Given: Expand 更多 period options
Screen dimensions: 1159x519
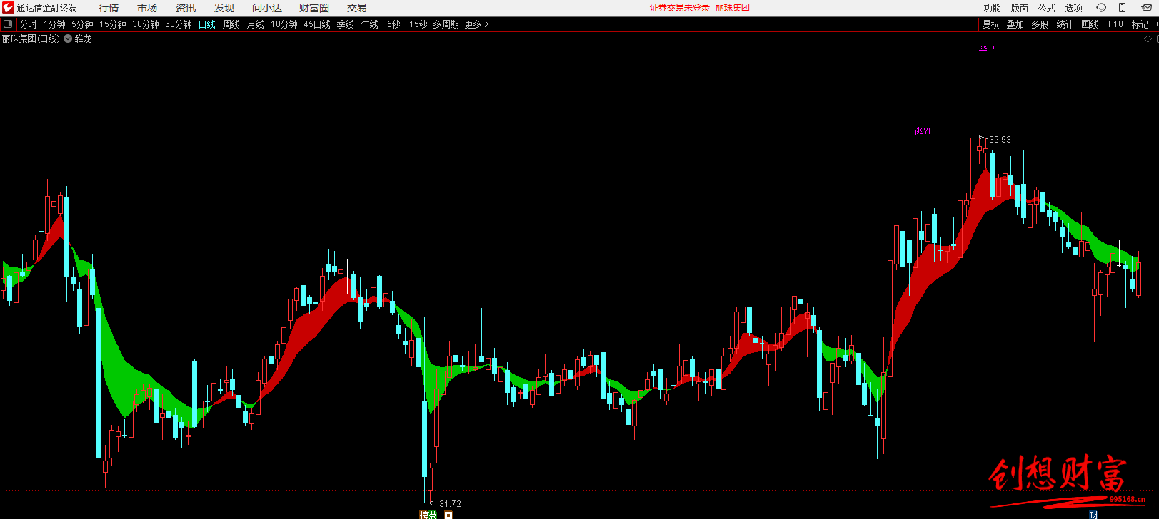Looking at the screenshot, I should click(476, 24).
